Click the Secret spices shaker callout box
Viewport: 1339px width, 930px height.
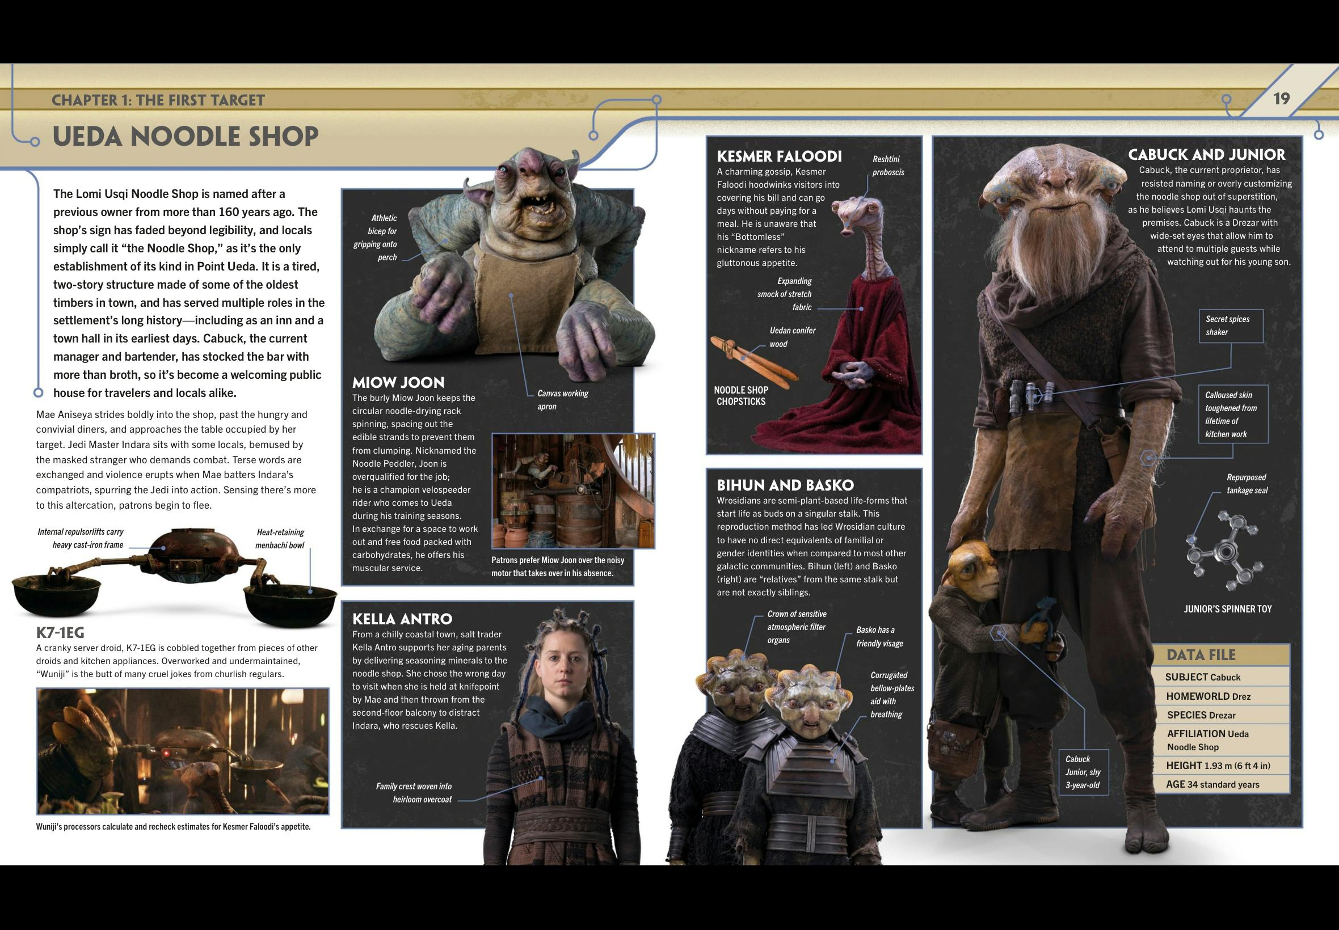(1231, 325)
